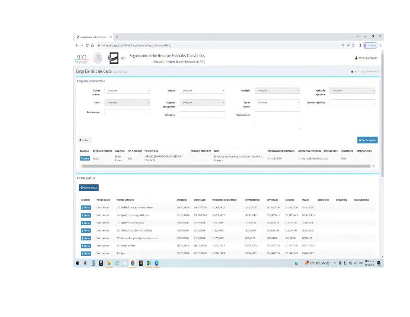
Task: Click Eliminar for Combustibles, lubricantes y aditivos
Action: point(86,230)
